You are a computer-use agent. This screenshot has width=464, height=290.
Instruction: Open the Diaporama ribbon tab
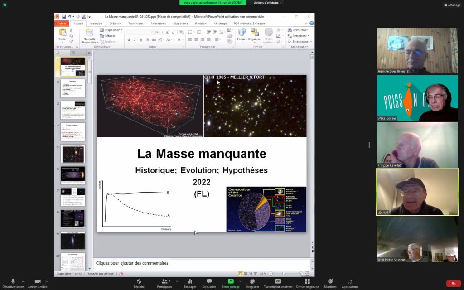pyautogui.click(x=180, y=24)
